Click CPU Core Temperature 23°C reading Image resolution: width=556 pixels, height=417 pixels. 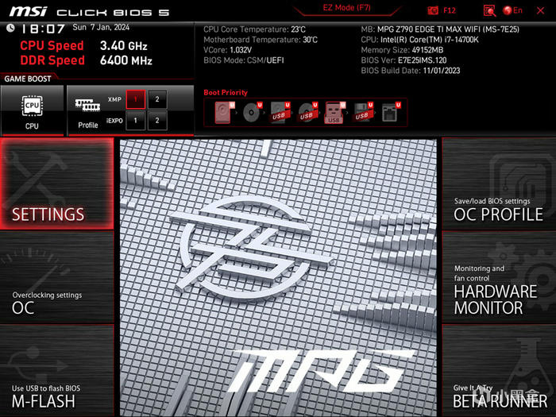pyautogui.click(x=255, y=29)
